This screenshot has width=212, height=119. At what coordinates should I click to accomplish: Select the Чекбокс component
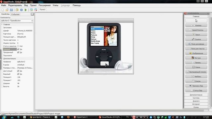point(196,76)
